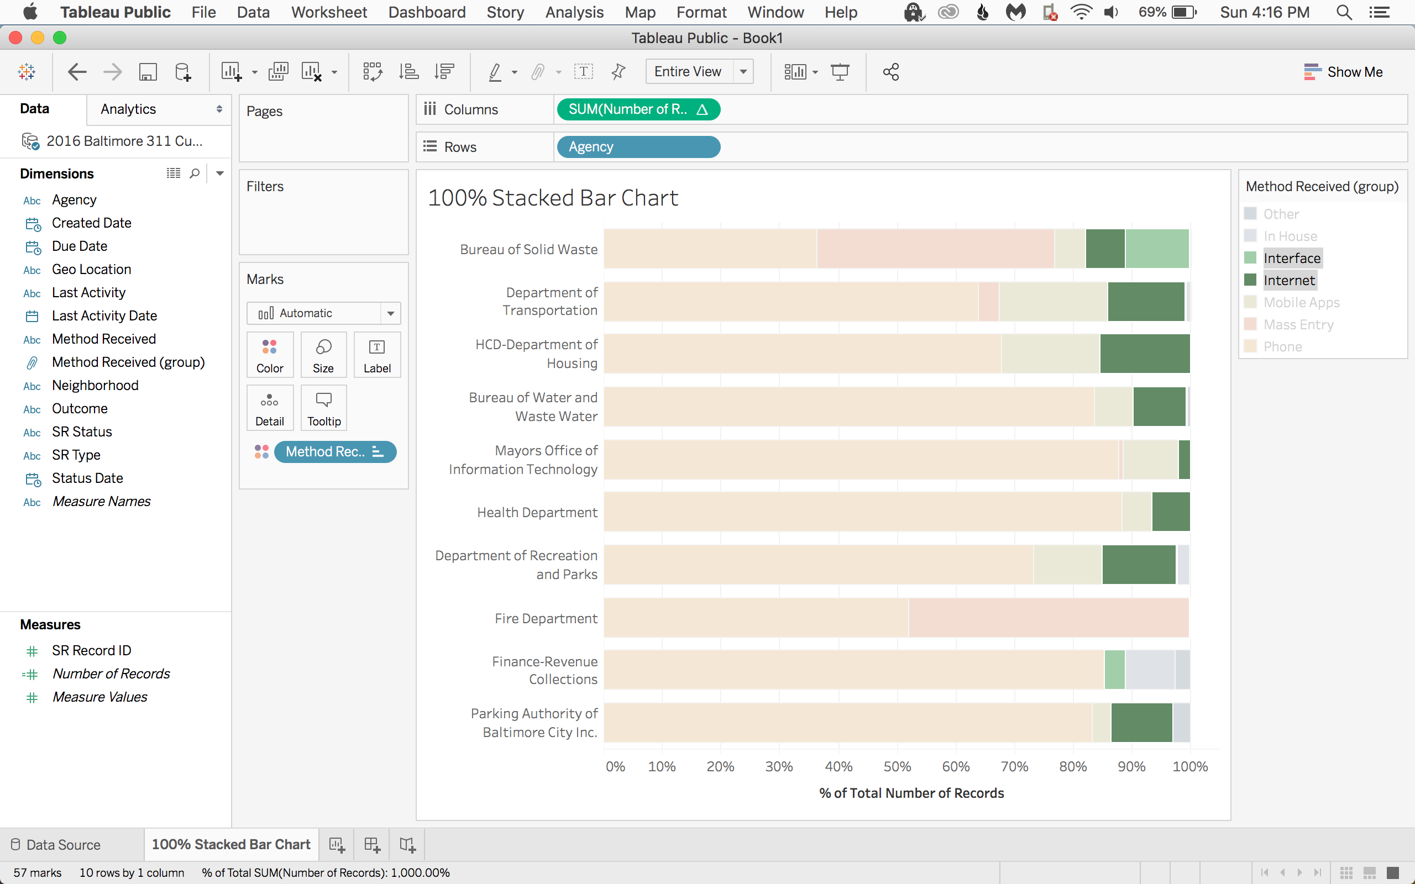Select the Method Received (group) dimension field
The width and height of the screenshot is (1415, 884).
point(128,362)
